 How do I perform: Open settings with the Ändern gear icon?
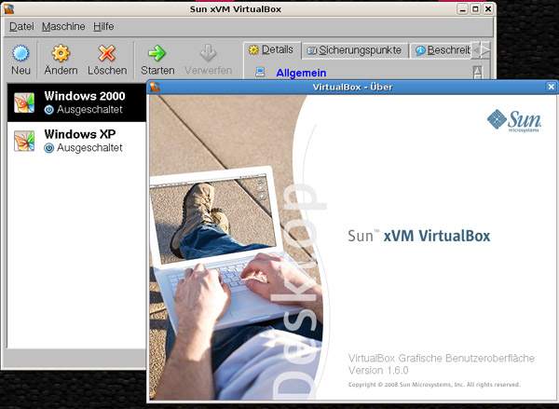61,54
